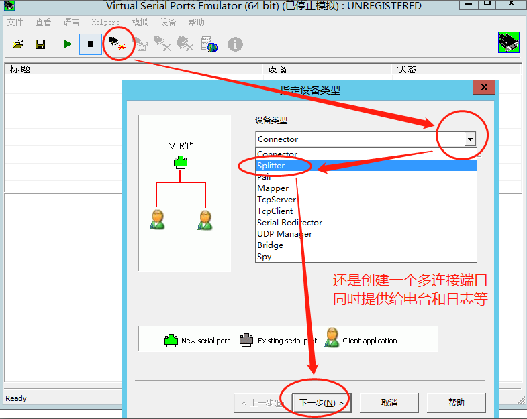The image size is (527, 419).
Task: Minimize the Virtual Serial Ports Emulator window
Action: (x=469, y=5)
